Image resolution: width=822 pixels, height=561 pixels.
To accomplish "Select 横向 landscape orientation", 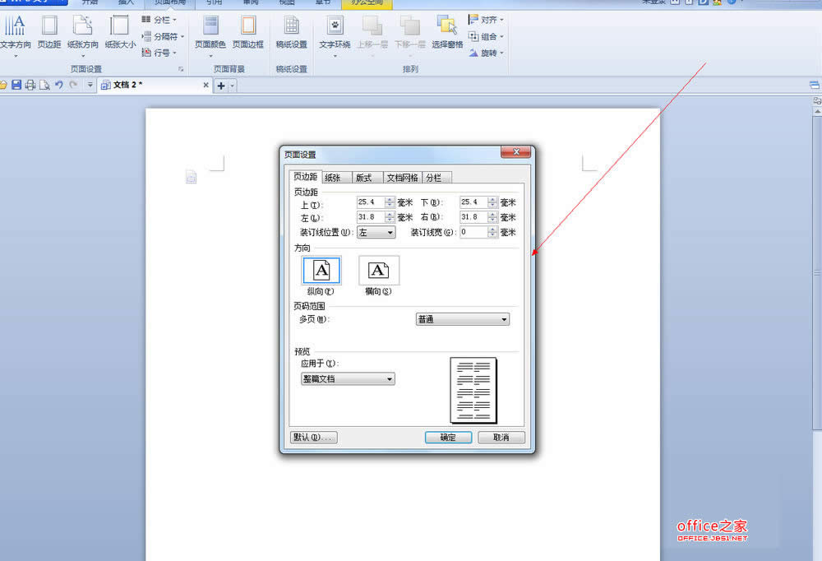I will tap(378, 271).
